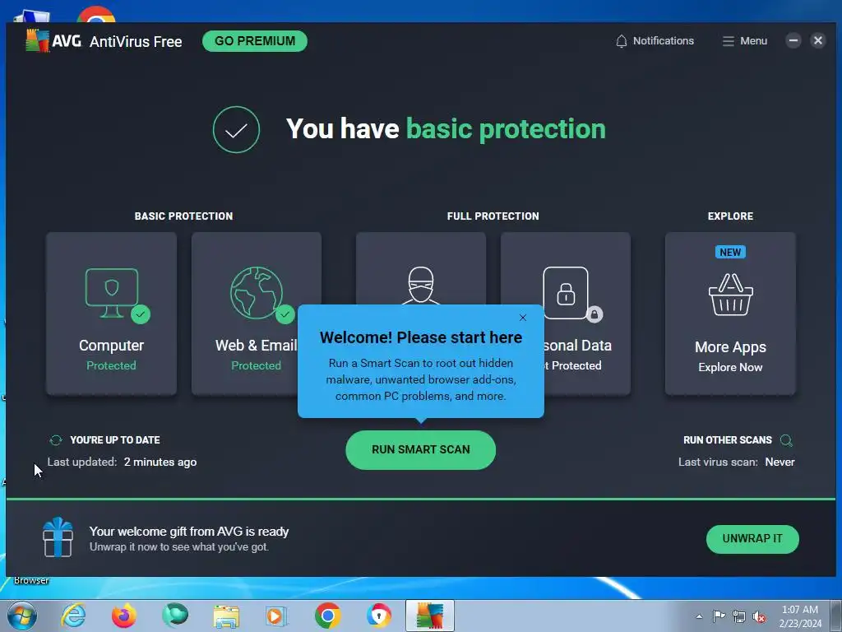The image size is (842, 632).
Task: Explore the More Apps basket tile
Action: (730, 314)
